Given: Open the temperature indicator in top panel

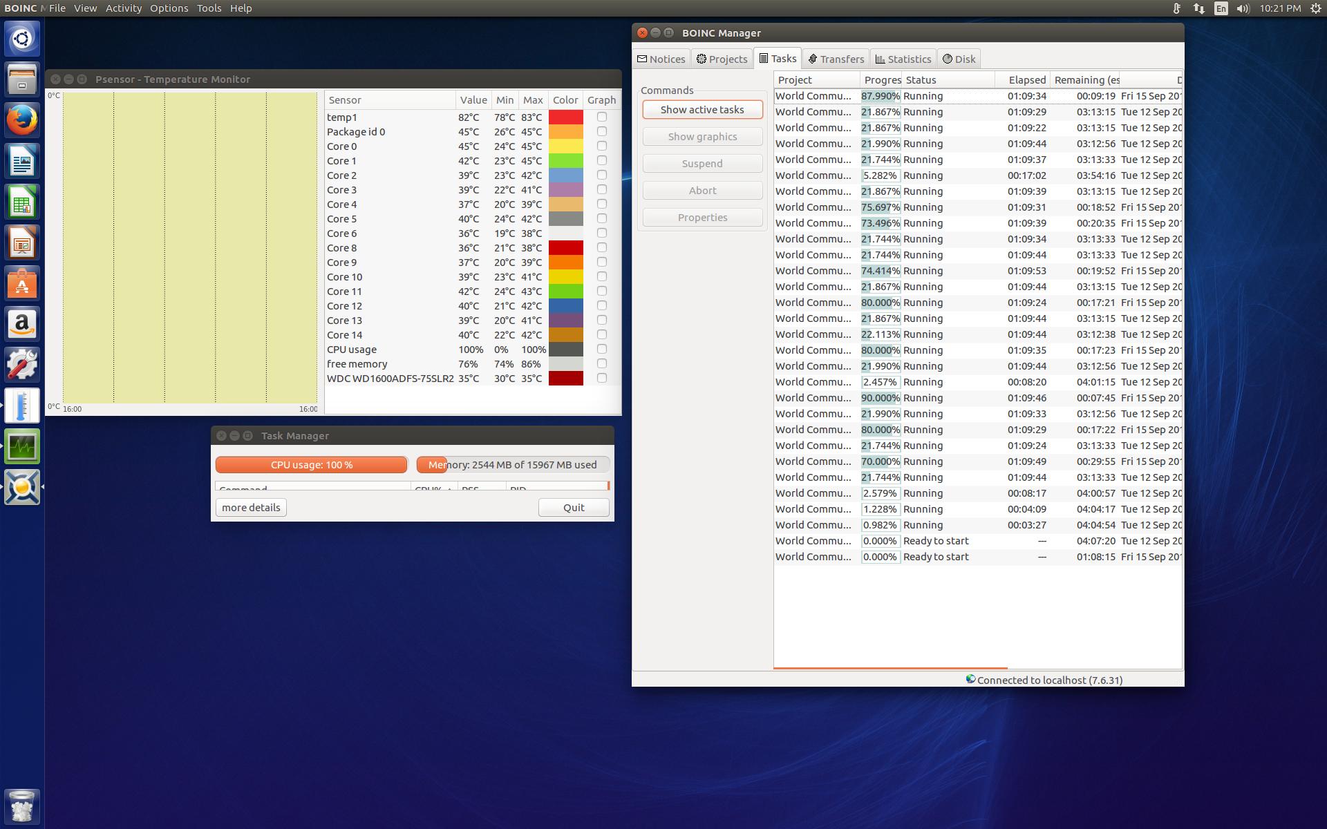Looking at the screenshot, I should pos(1176,8).
